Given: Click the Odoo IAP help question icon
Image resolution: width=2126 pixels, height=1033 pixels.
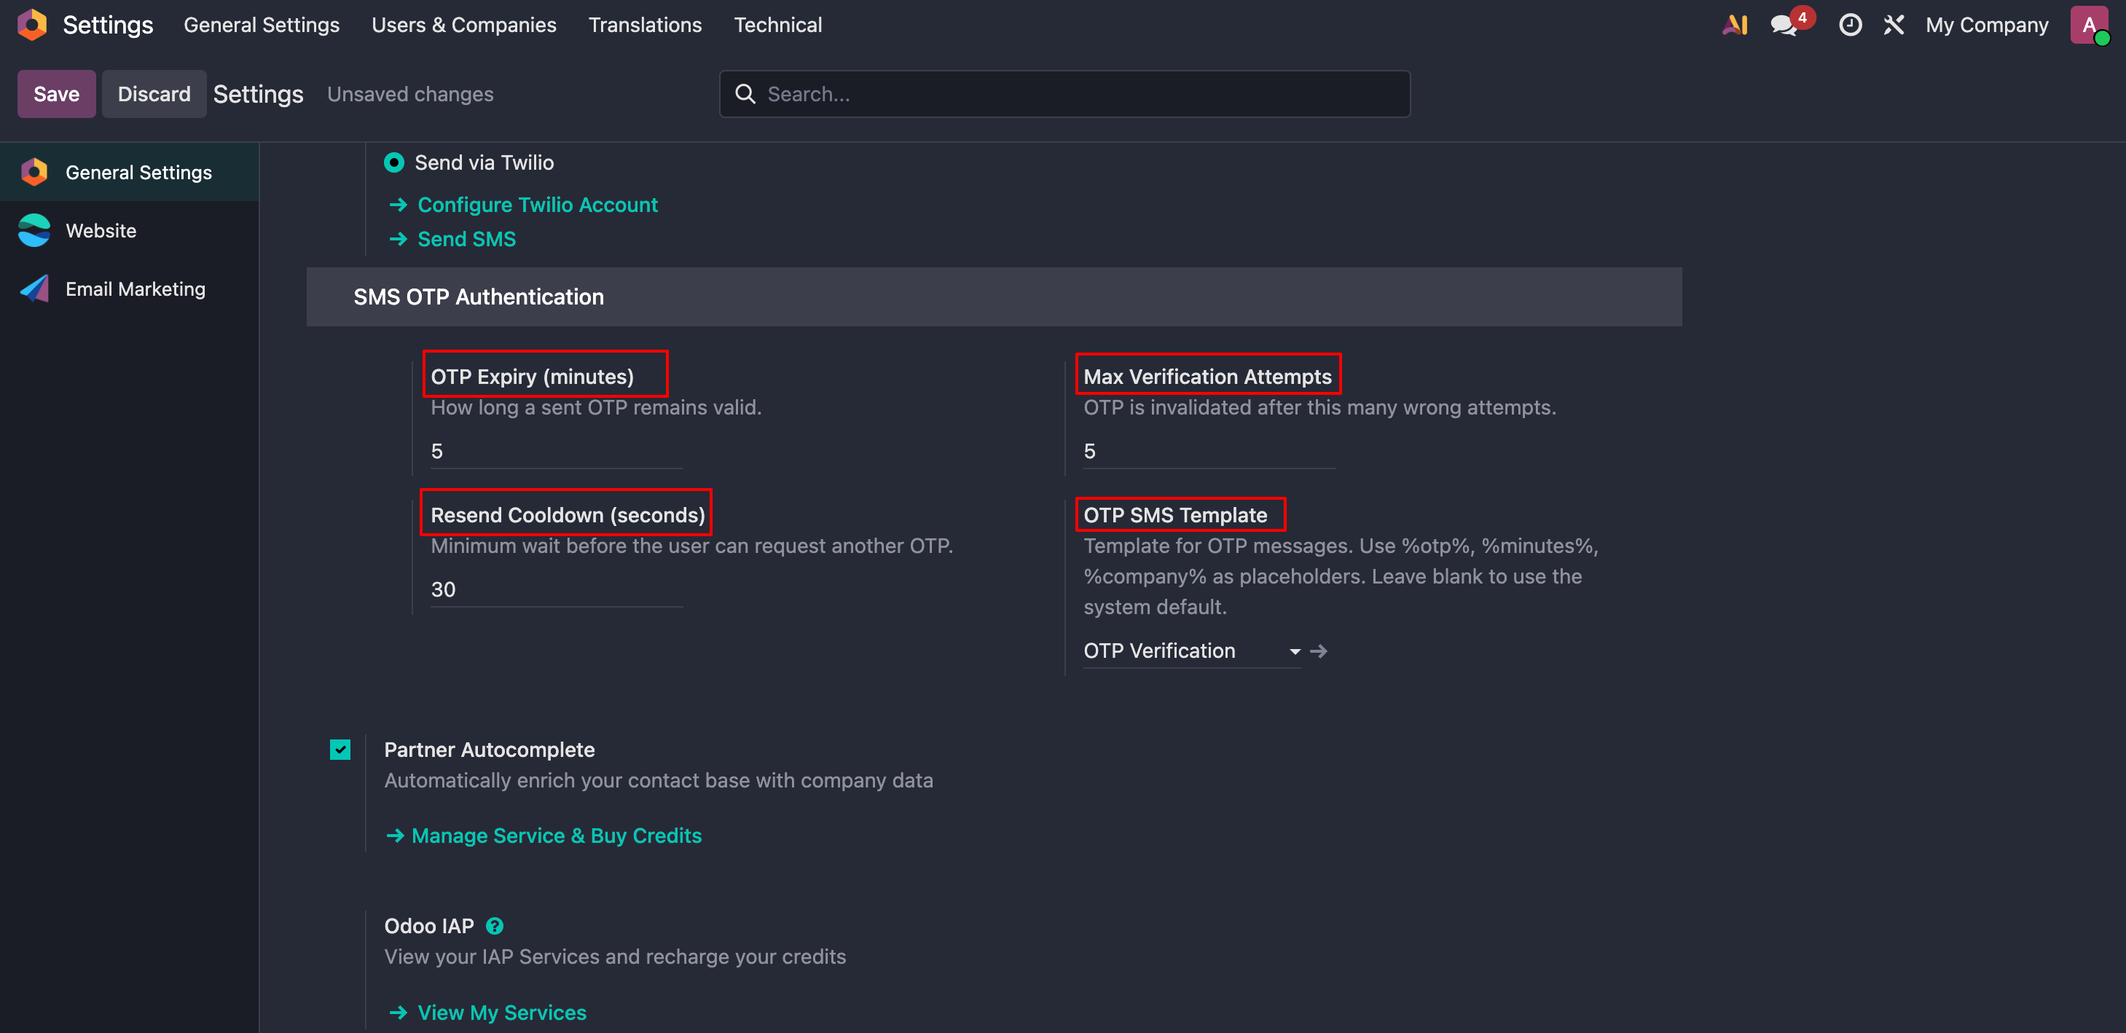Looking at the screenshot, I should [495, 926].
